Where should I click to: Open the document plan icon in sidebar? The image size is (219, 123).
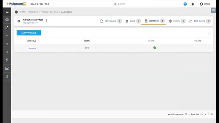click(7, 28)
